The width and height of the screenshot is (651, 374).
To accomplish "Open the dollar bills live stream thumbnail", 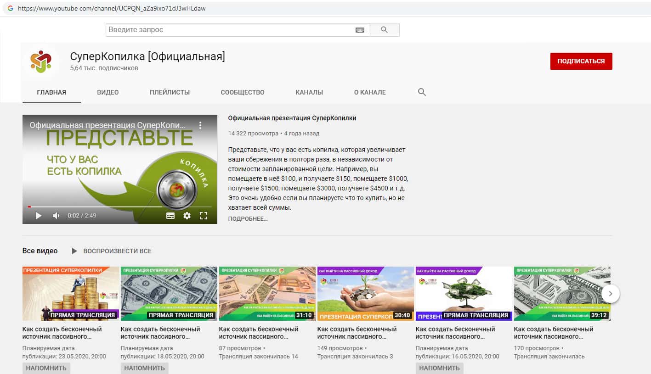I will coord(169,294).
